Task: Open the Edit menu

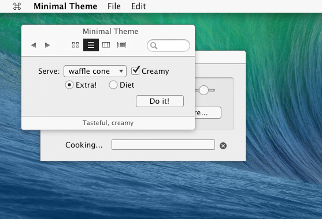Action: tap(138, 6)
